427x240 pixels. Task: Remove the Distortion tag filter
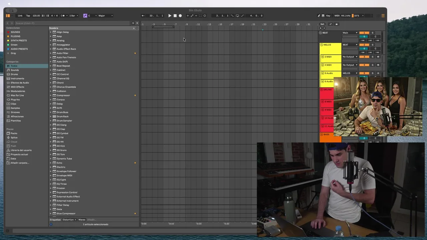(x=75, y=220)
